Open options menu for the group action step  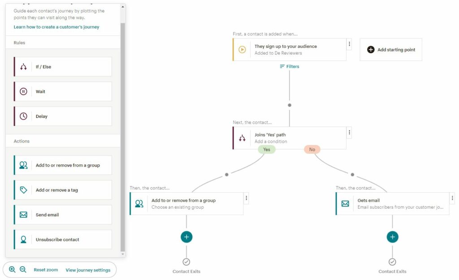point(246,198)
